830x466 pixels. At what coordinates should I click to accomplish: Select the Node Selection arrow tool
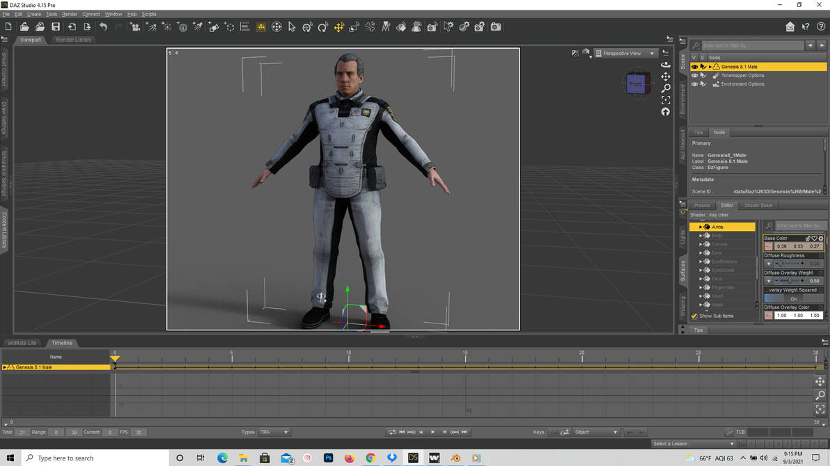(292, 27)
